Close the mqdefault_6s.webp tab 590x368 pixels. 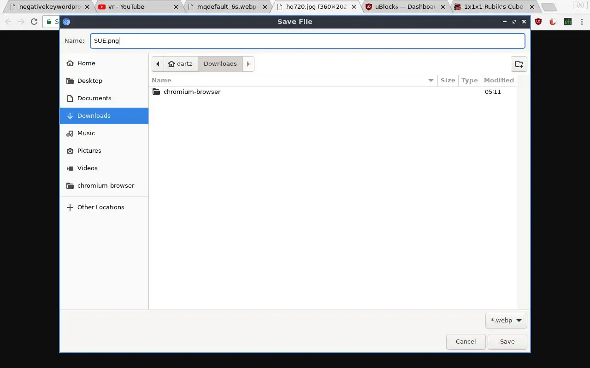265,7
